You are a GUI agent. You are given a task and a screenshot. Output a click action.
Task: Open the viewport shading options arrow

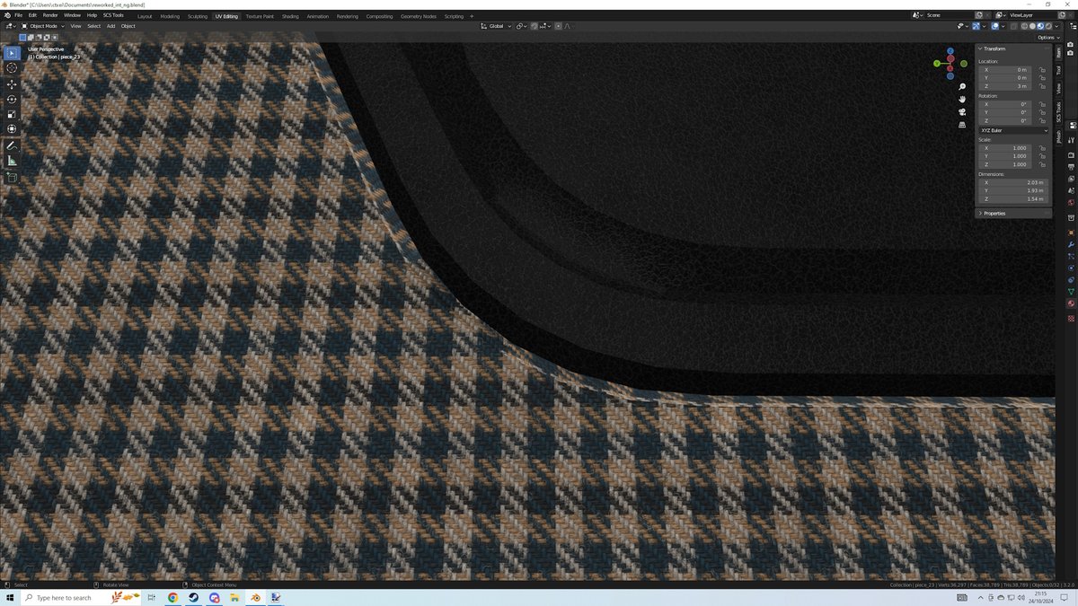pos(1057,26)
